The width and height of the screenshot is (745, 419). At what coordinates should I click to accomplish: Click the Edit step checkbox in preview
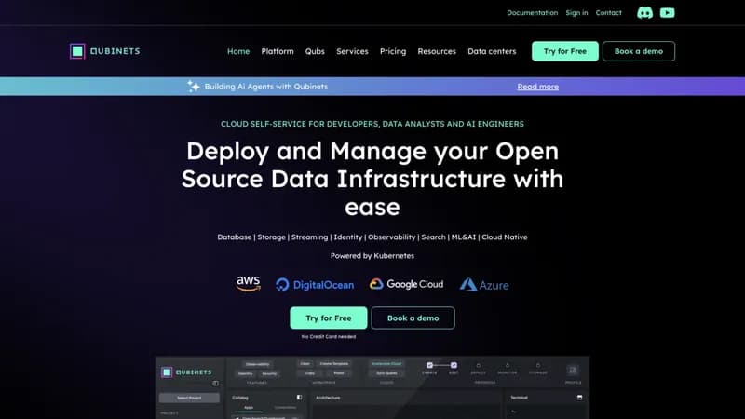click(454, 365)
